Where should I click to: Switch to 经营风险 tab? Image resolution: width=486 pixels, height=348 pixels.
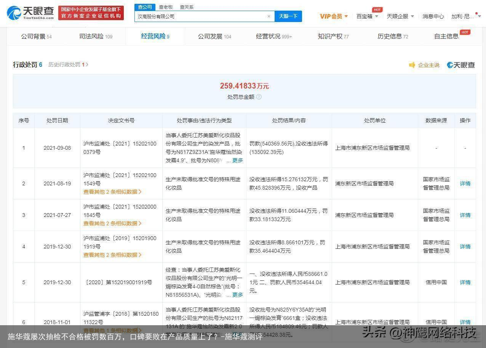(x=155, y=36)
